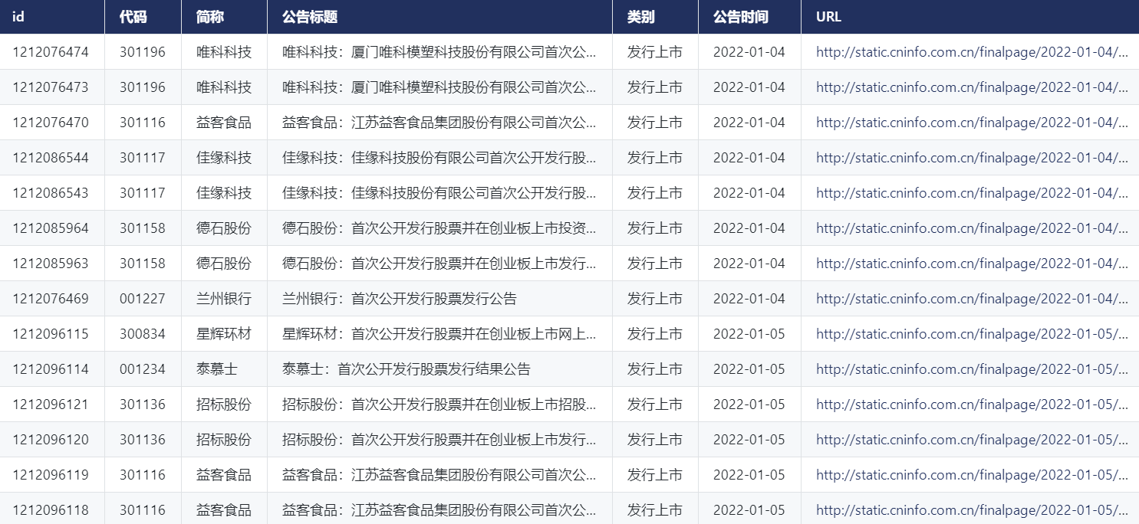Click code 300834 in 星辉环材 row
This screenshot has height=524, width=1139.
pos(143,334)
